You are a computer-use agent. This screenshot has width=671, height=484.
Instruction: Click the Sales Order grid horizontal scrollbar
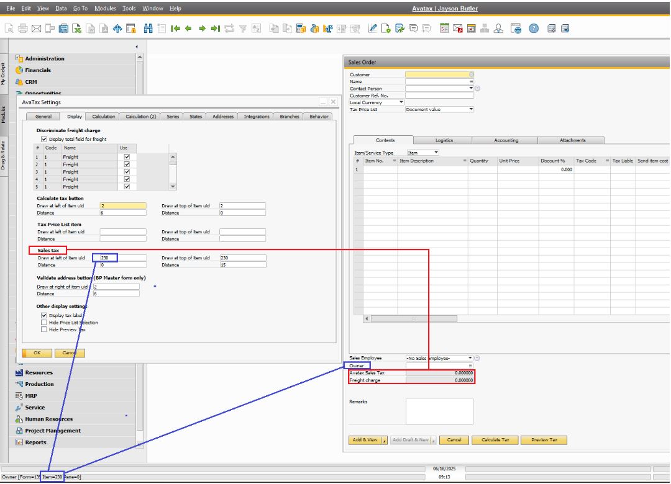pyautogui.click(x=414, y=318)
